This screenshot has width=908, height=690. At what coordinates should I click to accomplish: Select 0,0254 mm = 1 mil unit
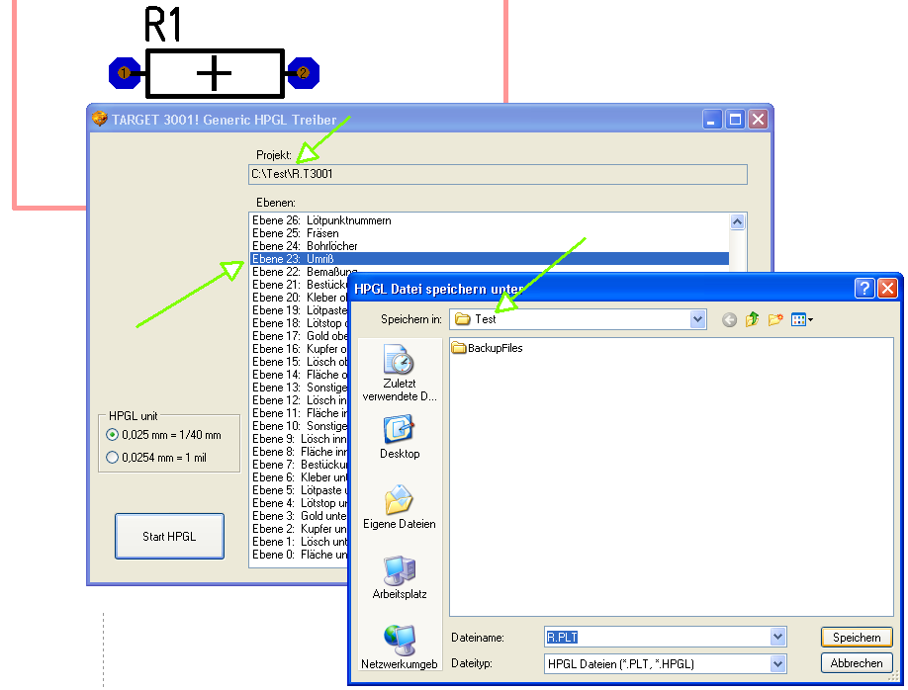pyautogui.click(x=156, y=458)
